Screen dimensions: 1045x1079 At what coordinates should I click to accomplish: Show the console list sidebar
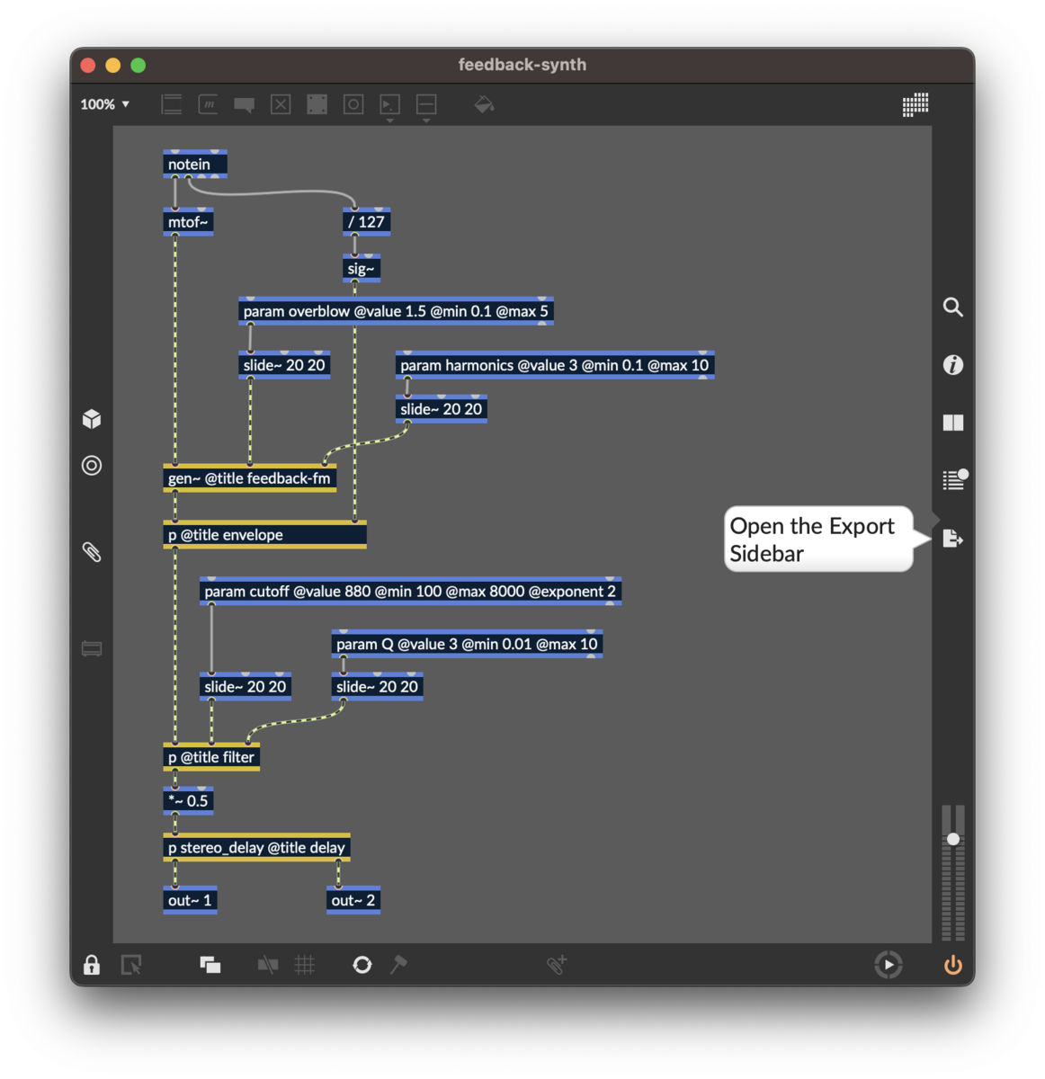(x=952, y=479)
